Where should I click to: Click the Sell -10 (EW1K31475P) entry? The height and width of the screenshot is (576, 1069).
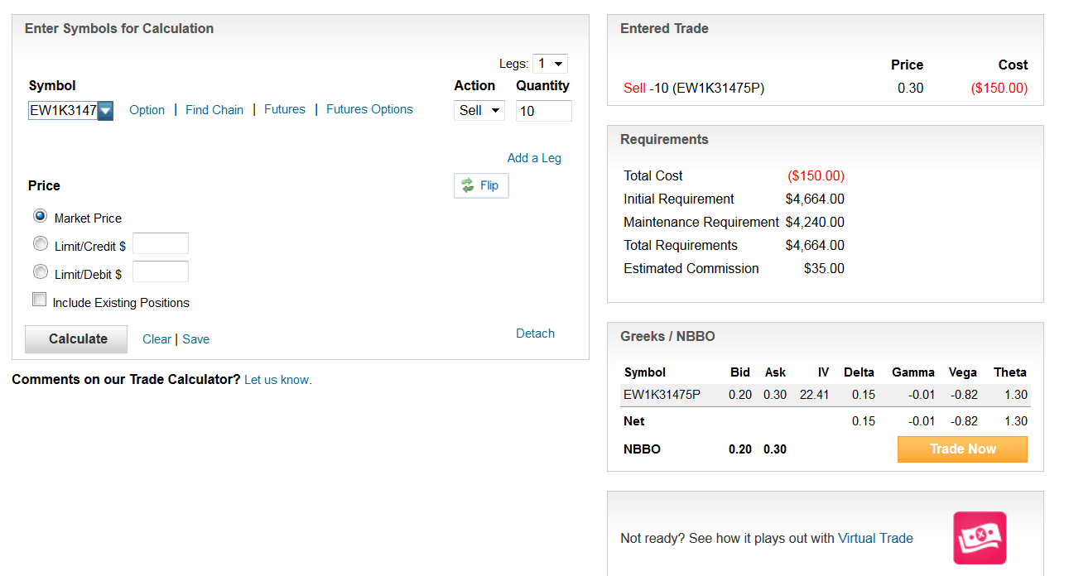point(694,88)
